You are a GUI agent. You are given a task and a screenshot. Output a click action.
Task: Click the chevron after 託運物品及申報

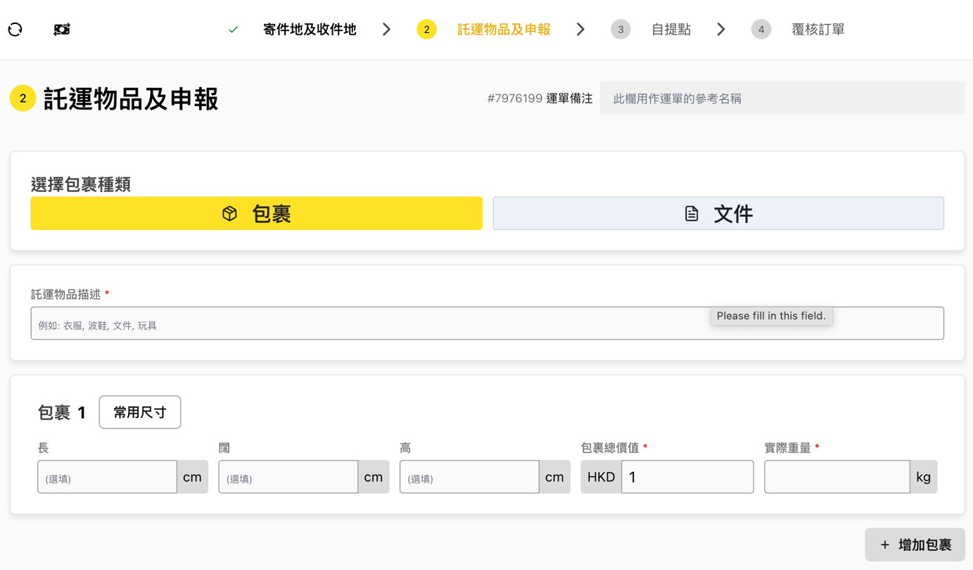[x=580, y=30]
